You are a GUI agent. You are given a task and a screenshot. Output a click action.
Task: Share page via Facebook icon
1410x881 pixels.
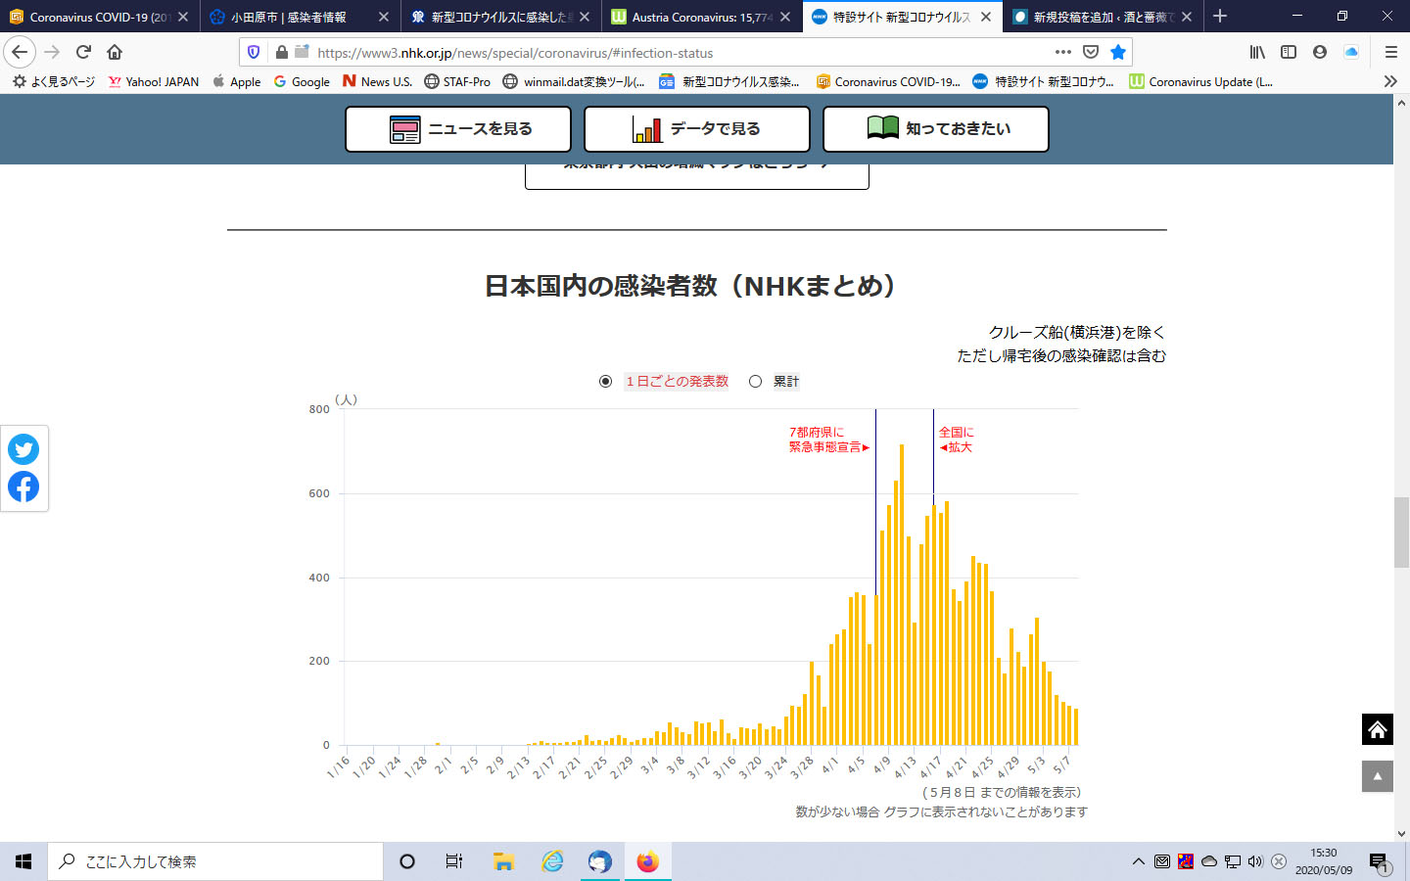coord(23,487)
